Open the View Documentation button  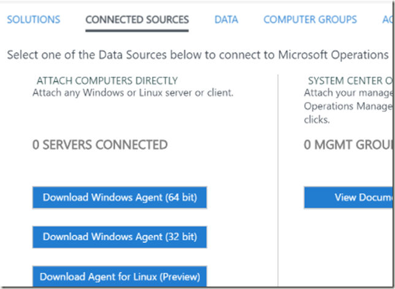point(348,197)
